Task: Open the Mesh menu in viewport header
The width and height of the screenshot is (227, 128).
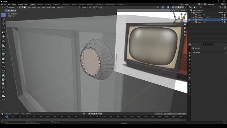Action: 43,7
